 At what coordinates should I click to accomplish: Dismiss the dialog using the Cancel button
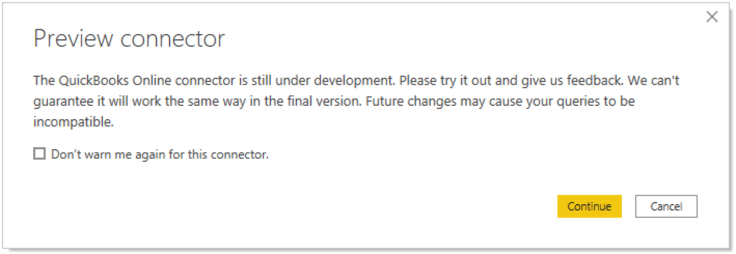point(666,206)
